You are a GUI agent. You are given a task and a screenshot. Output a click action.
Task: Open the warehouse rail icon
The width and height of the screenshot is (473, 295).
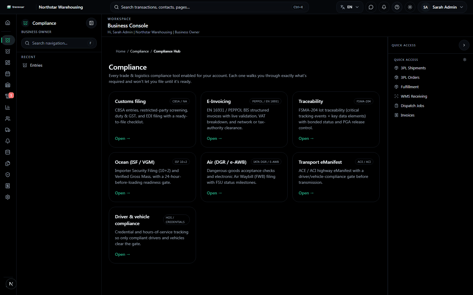pos(8,85)
